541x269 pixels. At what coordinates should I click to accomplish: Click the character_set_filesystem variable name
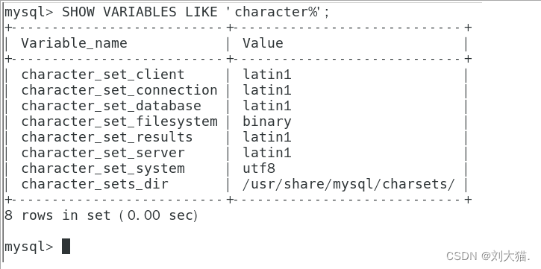click(x=119, y=121)
